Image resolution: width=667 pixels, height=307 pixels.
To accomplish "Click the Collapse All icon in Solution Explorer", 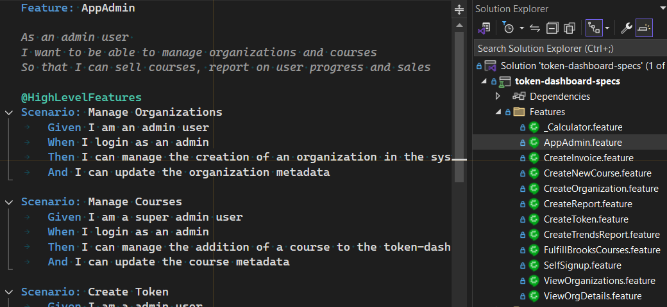I will [552, 28].
